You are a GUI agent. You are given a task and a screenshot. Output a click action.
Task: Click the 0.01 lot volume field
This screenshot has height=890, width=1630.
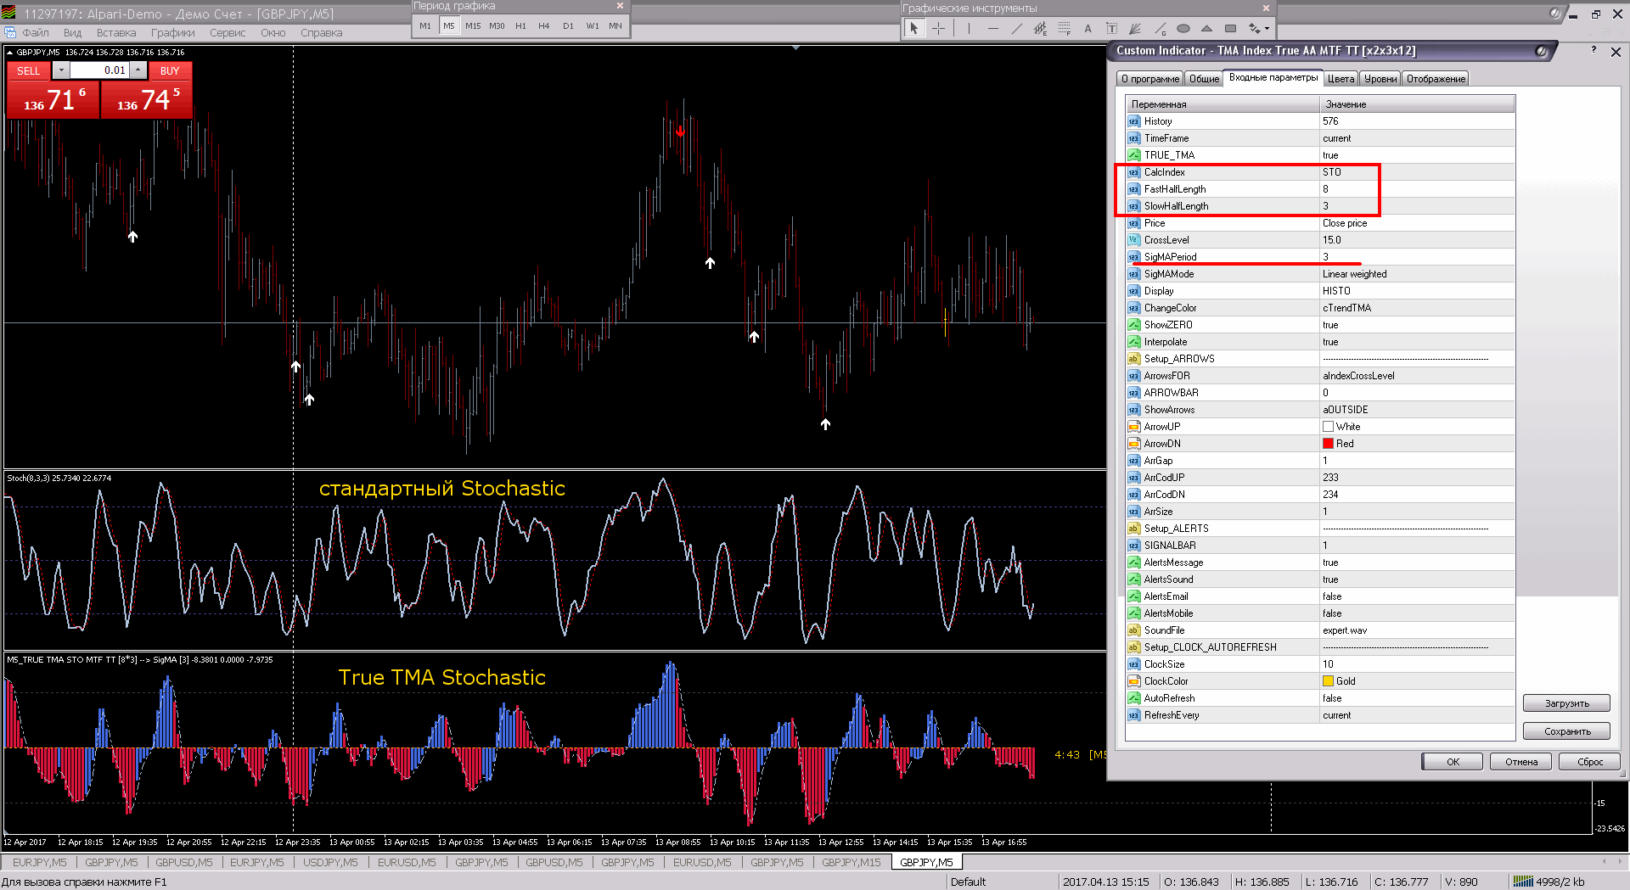pos(99,70)
